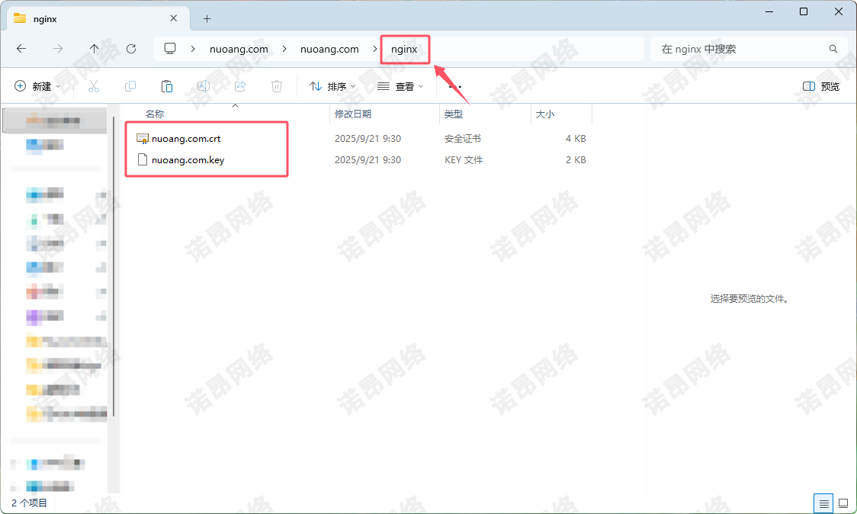857x514 pixels.
Task: Refresh the current folder view
Action: 131,49
